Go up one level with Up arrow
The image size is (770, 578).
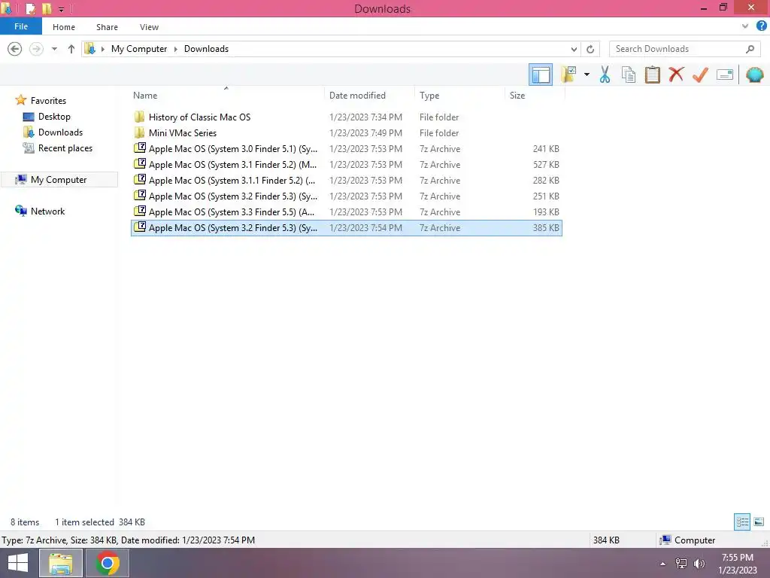coord(71,49)
